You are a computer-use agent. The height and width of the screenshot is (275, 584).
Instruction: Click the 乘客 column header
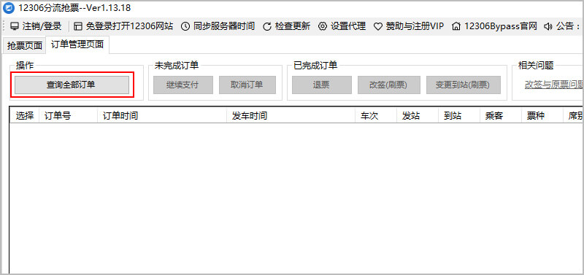click(501, 116)
